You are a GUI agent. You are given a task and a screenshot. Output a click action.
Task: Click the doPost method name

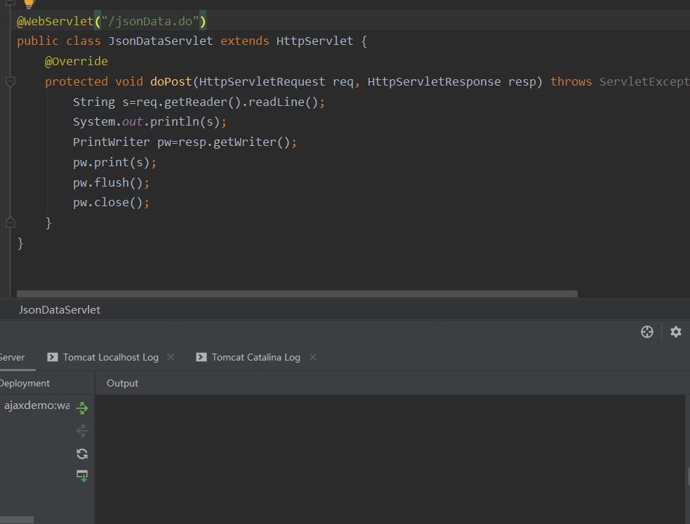click(171, 82)
